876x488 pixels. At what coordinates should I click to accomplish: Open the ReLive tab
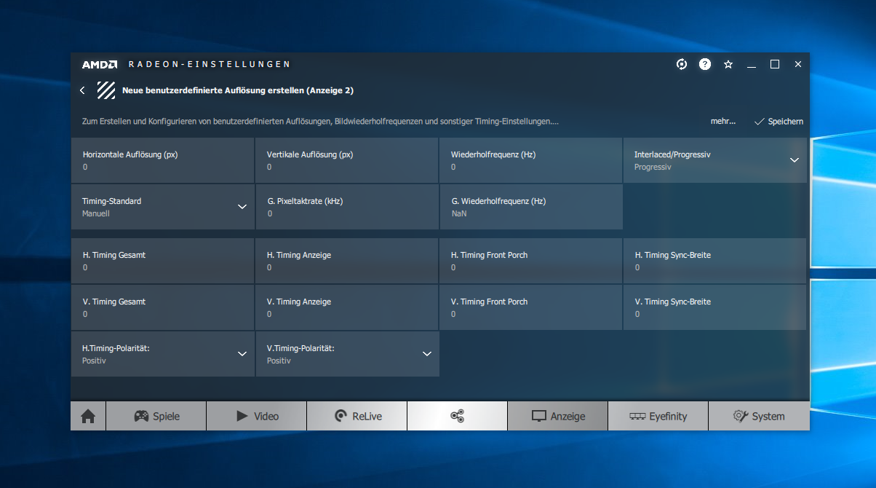[357, 416]
